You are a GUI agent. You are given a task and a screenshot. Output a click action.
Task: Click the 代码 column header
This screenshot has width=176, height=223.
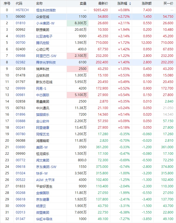coord(19,4)
